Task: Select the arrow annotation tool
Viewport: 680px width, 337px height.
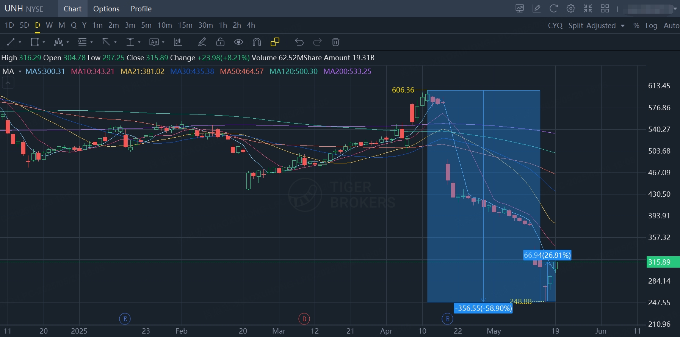Action: [106, 42]
